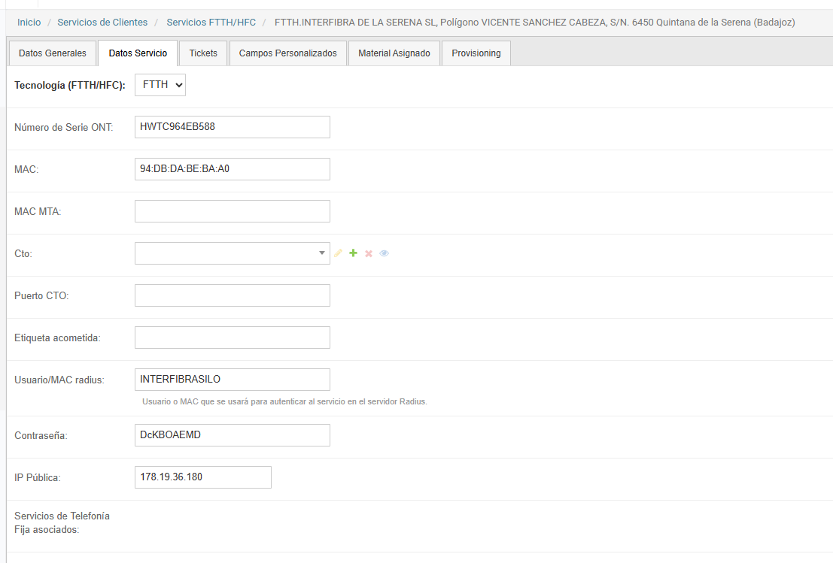The height and width of the screenshot is (563, 833).
Task: Focus the empty MAC MTA field
Action: coord(233,211)
